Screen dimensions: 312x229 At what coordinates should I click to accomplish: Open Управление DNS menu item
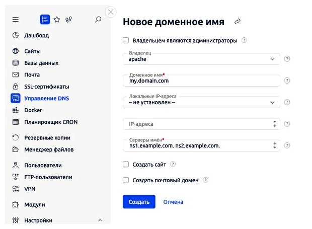(47, 98)
